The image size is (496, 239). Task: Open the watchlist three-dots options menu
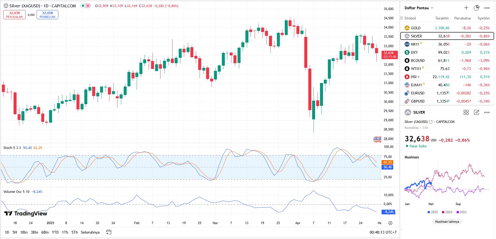coord(487,8)
